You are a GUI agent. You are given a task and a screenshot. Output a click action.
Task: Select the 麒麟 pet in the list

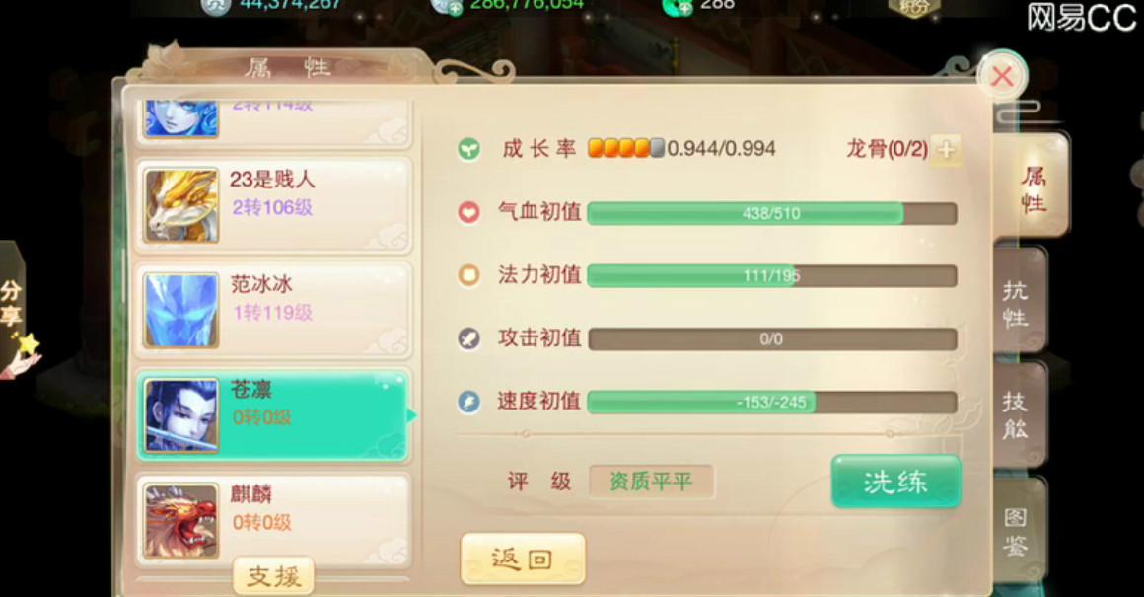273,520
